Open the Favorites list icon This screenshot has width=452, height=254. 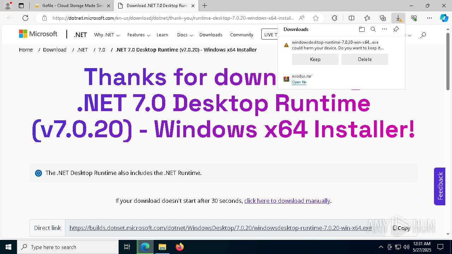(x=367, y=18)
